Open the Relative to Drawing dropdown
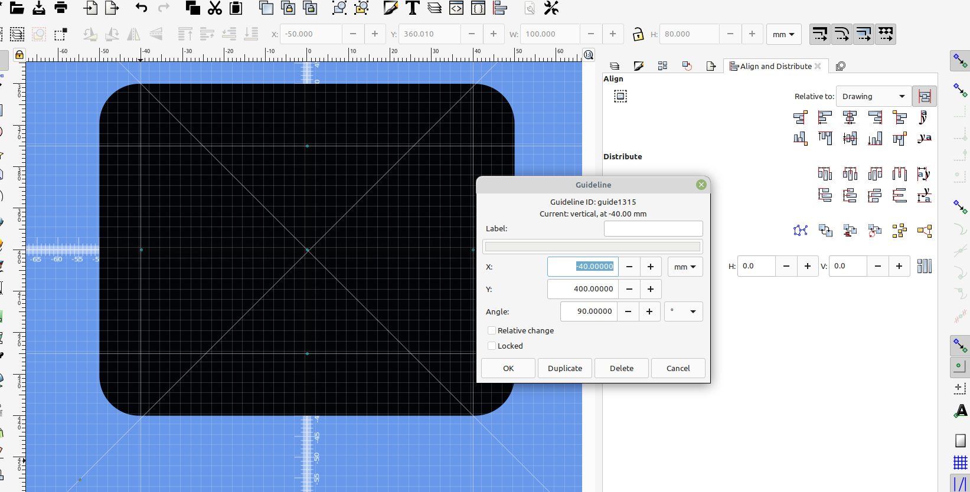This screenshot has height=492, width=970. (873, 97)
